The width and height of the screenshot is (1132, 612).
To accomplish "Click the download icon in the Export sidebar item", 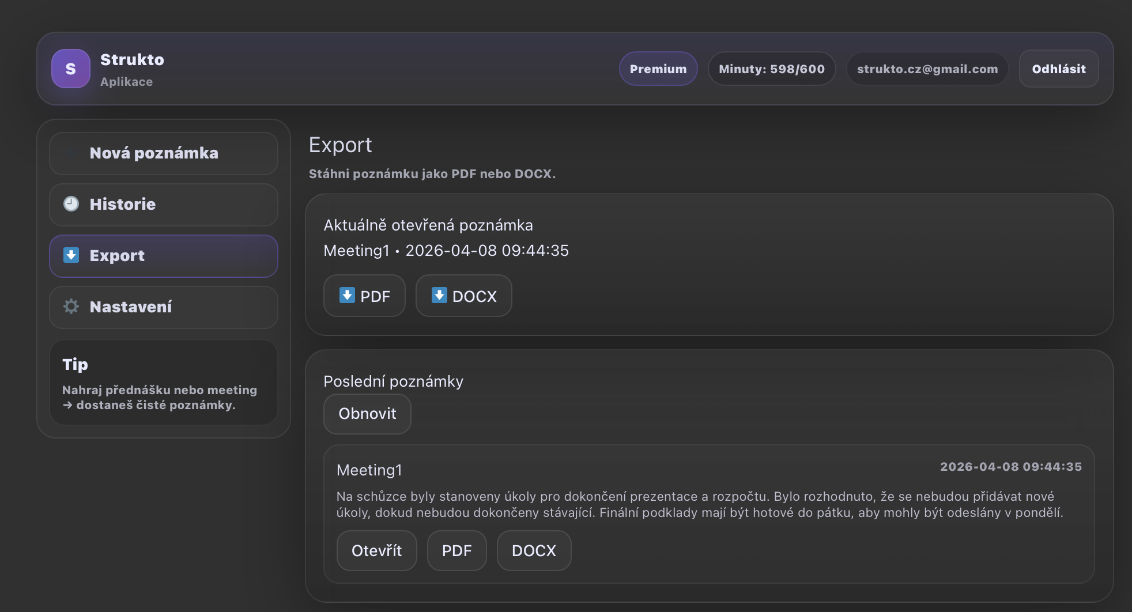I will [x=71, y=255].
